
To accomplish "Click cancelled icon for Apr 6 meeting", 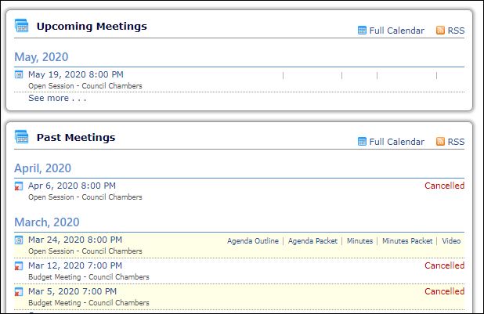I will [x=19, y=186].
